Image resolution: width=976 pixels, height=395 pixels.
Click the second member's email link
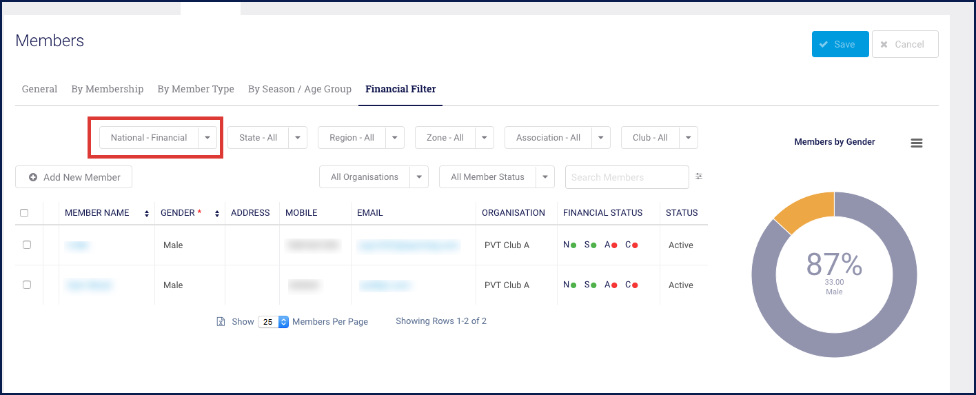[385, 285]
